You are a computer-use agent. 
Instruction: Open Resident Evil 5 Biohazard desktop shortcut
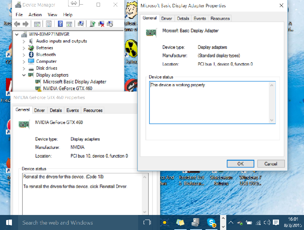[x=192, y=178]
